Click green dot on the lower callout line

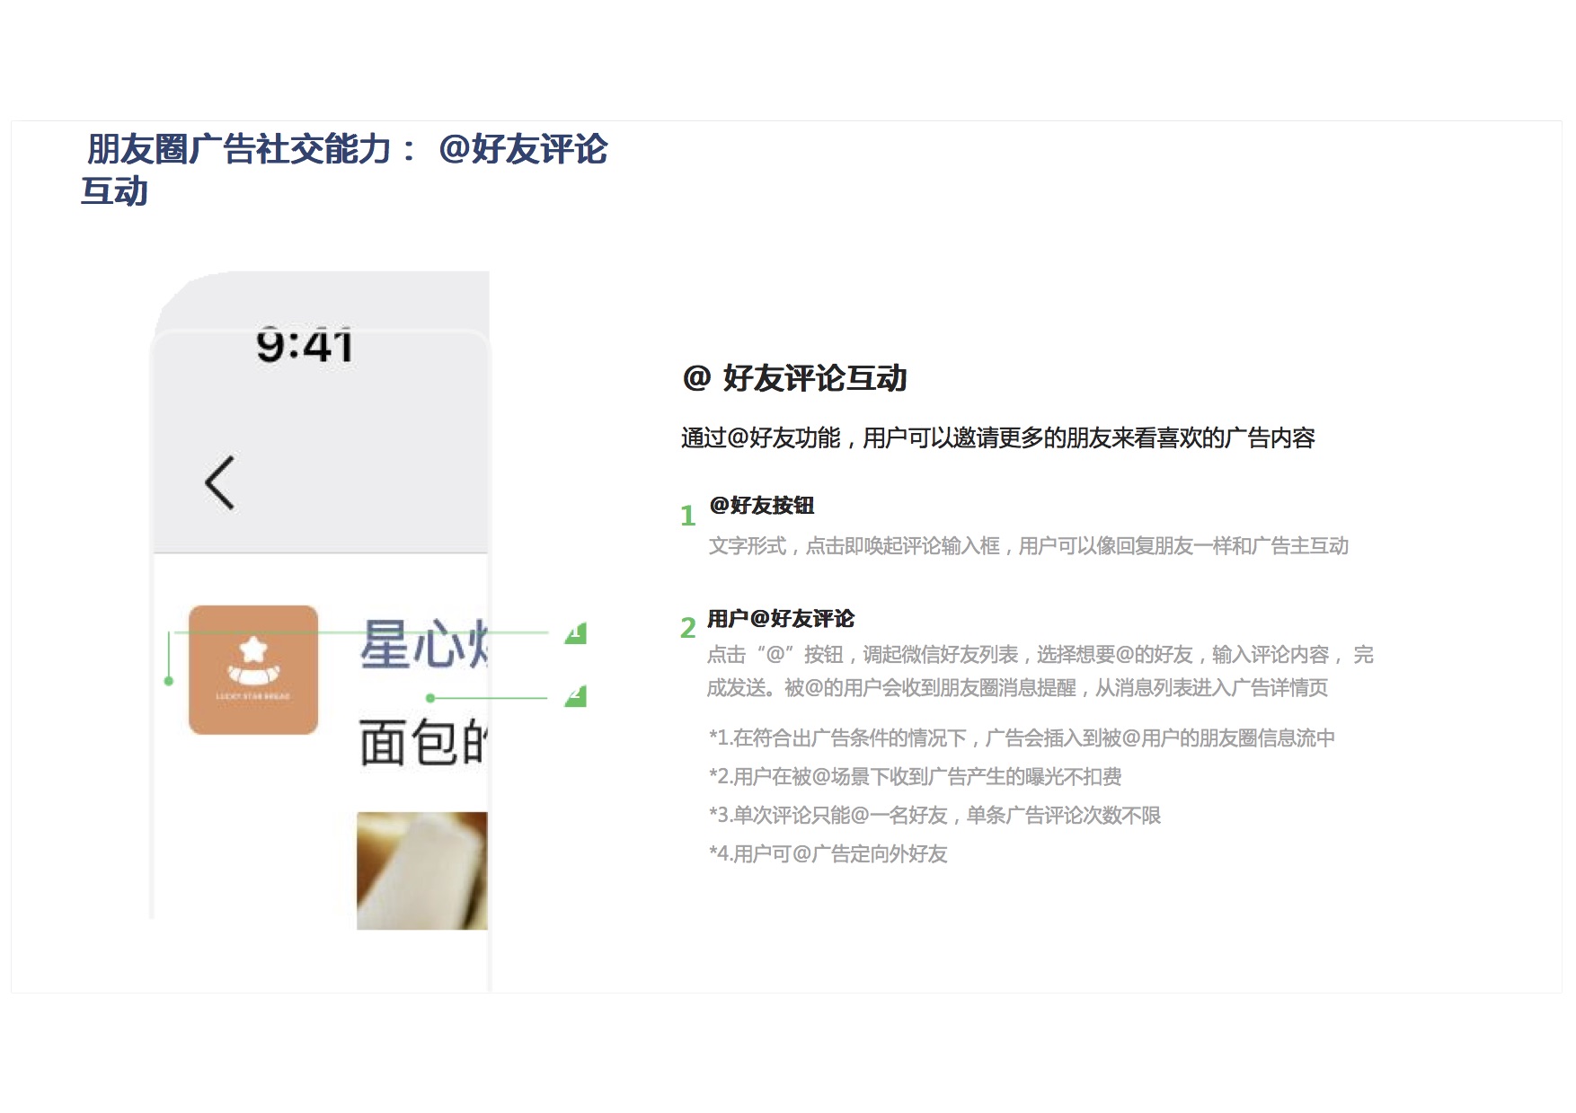(x=430, y=698)
